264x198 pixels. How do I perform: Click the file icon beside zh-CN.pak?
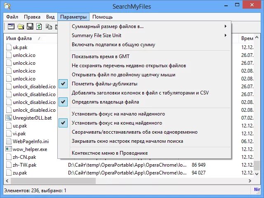coord(9,157)
